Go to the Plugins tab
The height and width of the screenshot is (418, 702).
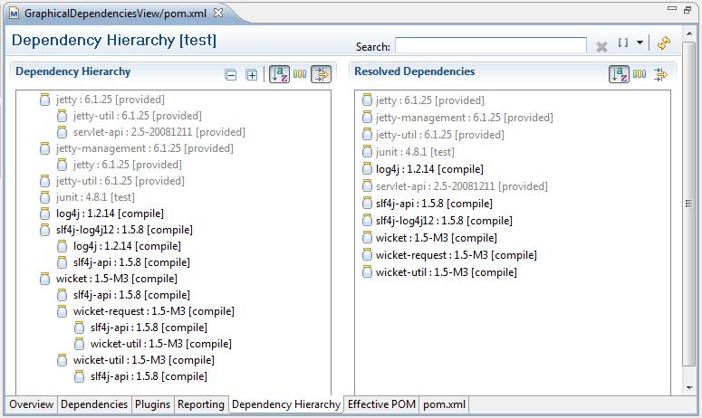pyautogui.click(x=152, y=405)
